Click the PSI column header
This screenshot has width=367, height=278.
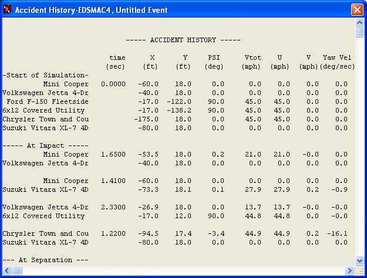tap(214, 57)
